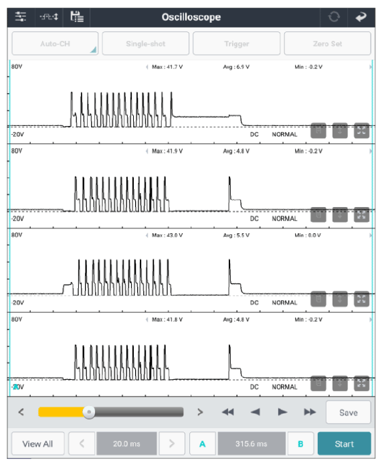The height and width of the screenshot is (465, 382).
Task: Click the 20.0 ms time base field
Action: (x=126, y=444)
